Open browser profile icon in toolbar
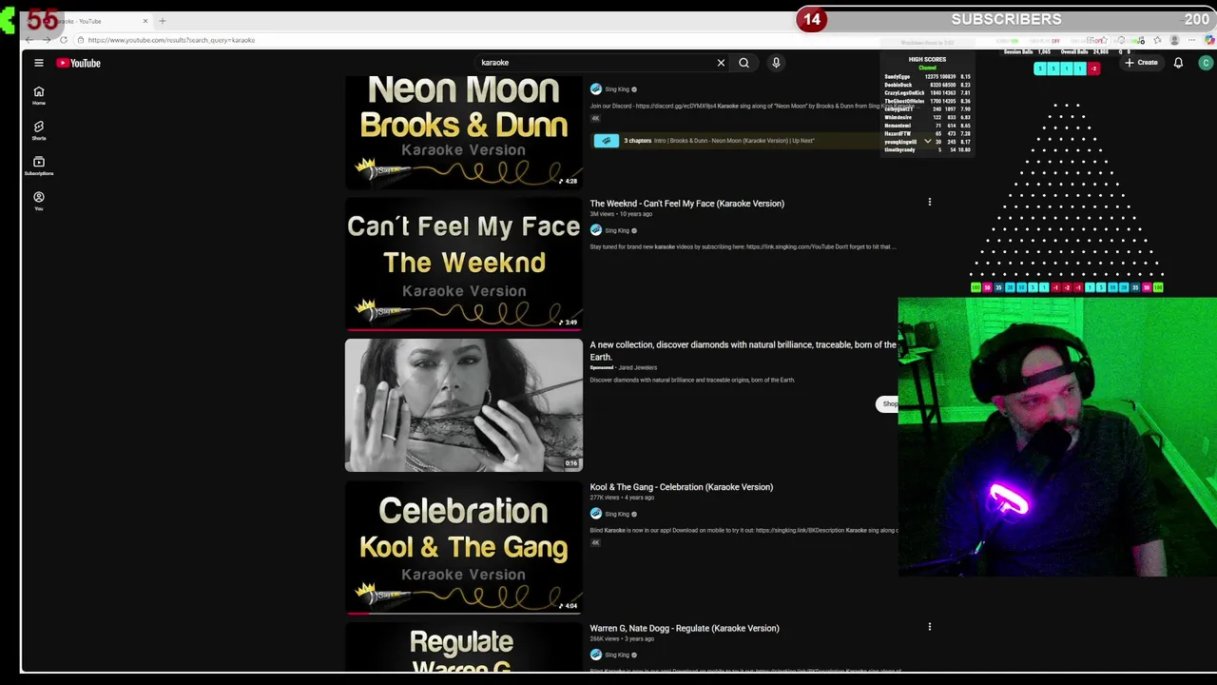 click(1174, 40)
